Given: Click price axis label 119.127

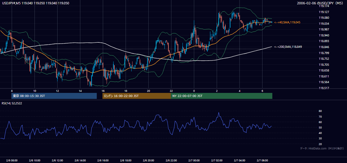Looking at the screenshot, I should click(324, 12).
